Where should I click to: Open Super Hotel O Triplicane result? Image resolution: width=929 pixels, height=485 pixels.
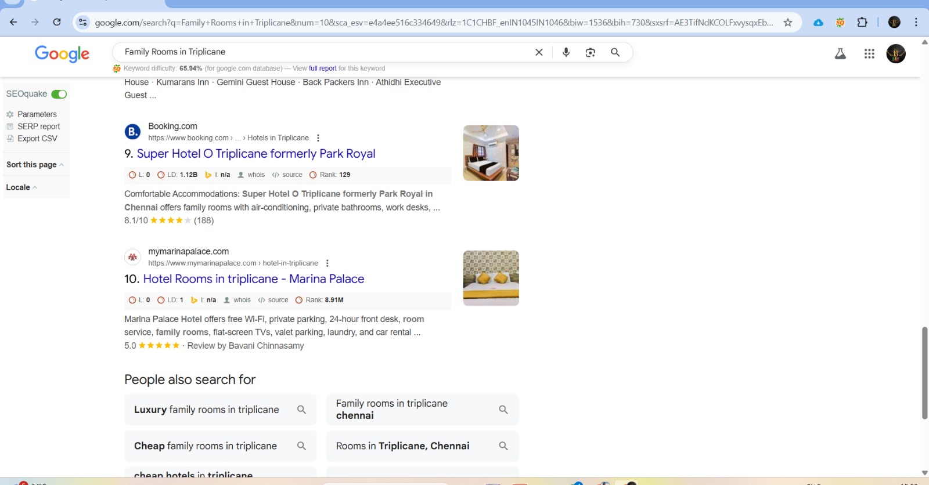pos(256,154)
